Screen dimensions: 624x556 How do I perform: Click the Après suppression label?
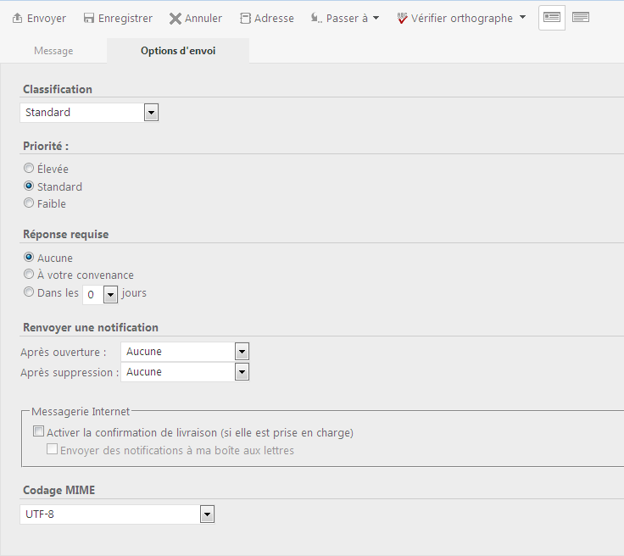click(70, 372)
